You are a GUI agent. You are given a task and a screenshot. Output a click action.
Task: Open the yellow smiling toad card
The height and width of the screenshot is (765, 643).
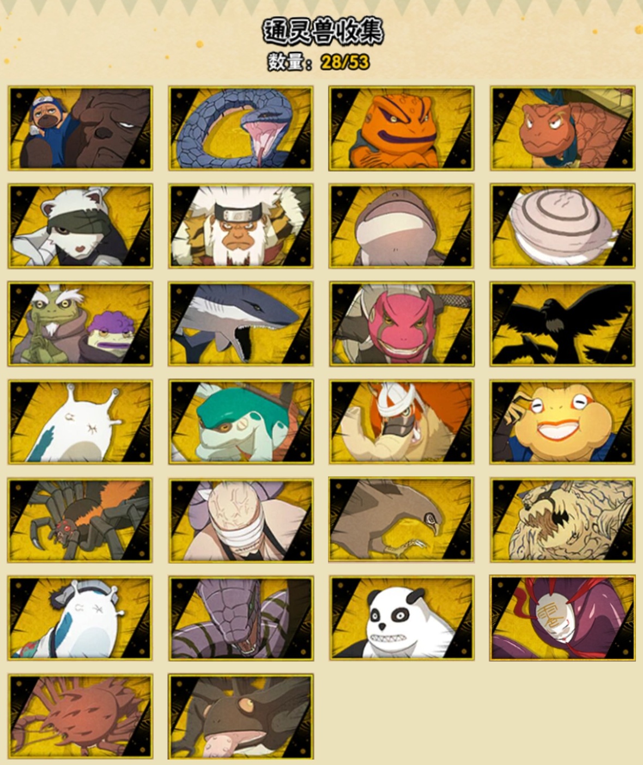pos(562,422)
